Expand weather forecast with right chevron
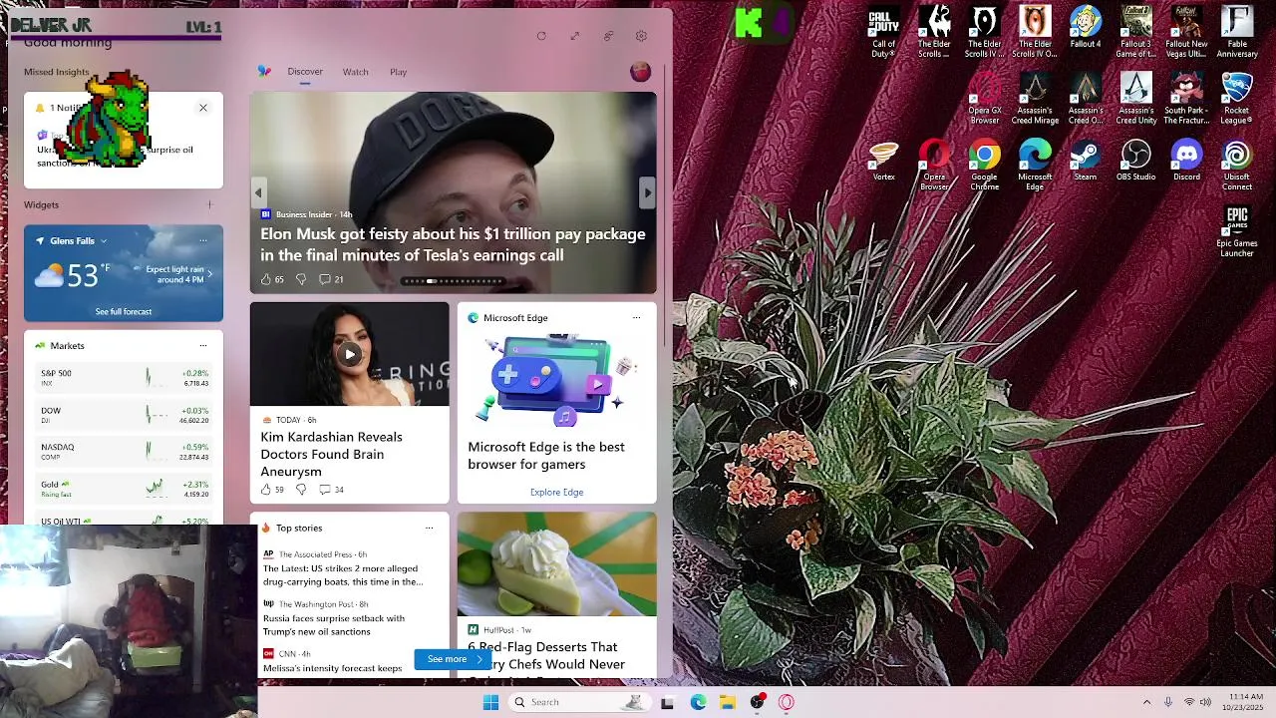Screen dimensions: 1276x718 (x=209, y=273)
